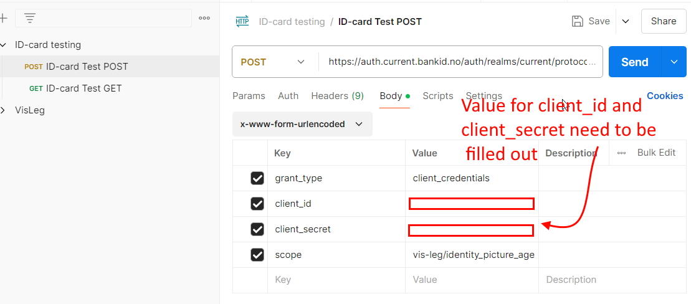Uncheck the client_id row checkbox
The height and width of the screenshot is (304, 691).
257,204
